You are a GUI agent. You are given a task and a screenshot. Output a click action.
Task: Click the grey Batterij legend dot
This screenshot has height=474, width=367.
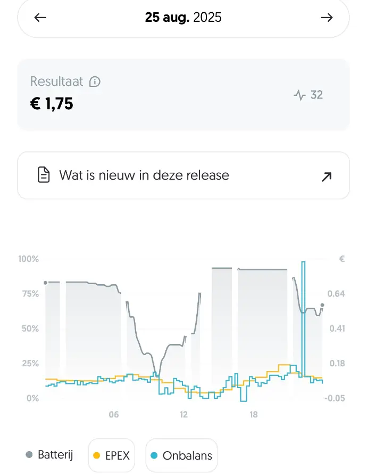tap(30, 455)
